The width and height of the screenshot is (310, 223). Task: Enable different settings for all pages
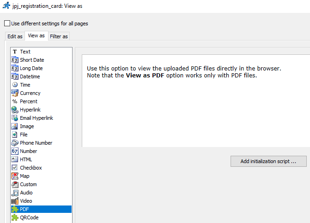coord(7,23)
